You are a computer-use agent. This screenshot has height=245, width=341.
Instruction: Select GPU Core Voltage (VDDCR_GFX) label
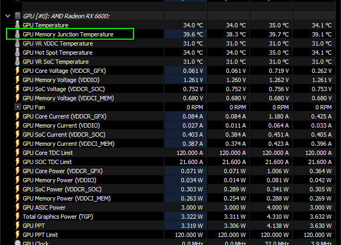click(x=64, y=71)
